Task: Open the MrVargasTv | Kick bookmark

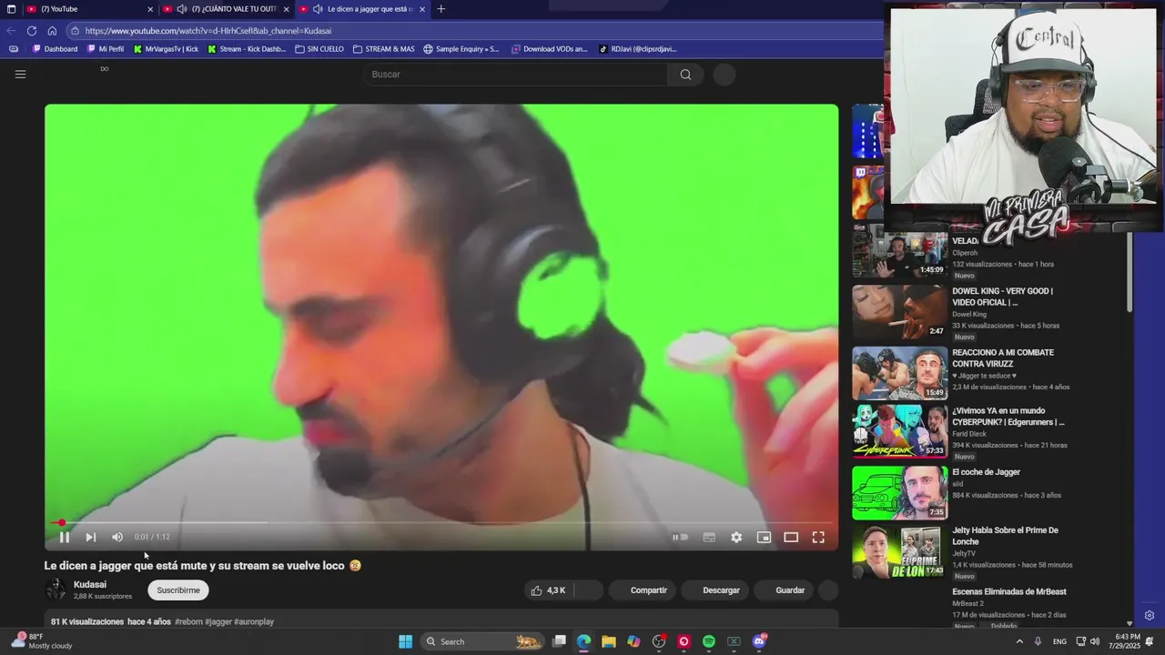Action: click(x=166, y=49)
